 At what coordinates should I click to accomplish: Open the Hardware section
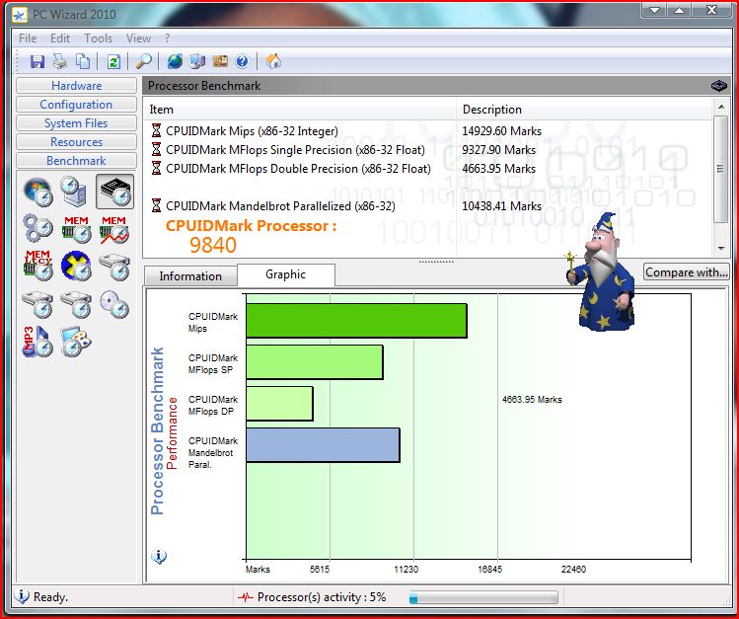point(76,85)
